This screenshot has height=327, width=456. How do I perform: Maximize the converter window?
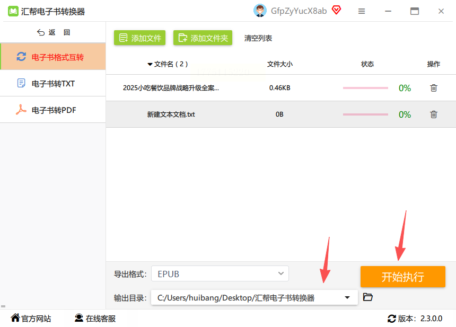point(415,11)
